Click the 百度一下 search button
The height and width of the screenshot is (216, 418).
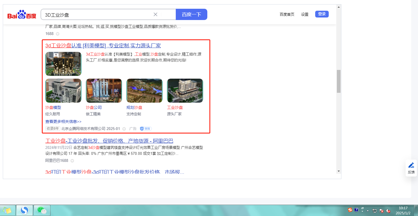point(192,14)
